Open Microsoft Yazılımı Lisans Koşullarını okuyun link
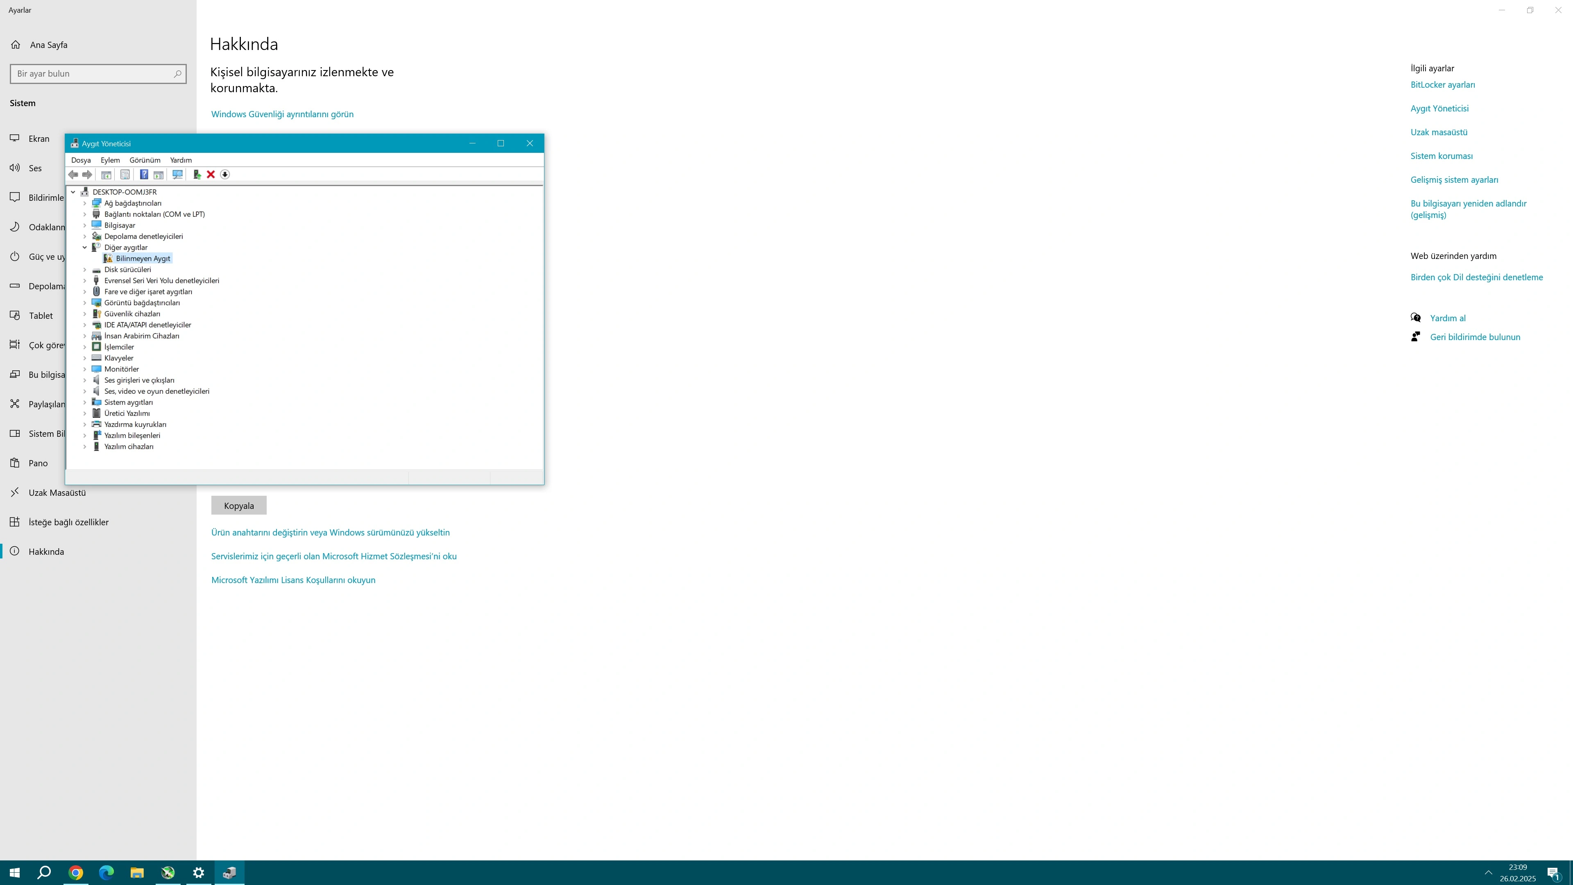The image size is (1573, 885). (x=293, y=580)
